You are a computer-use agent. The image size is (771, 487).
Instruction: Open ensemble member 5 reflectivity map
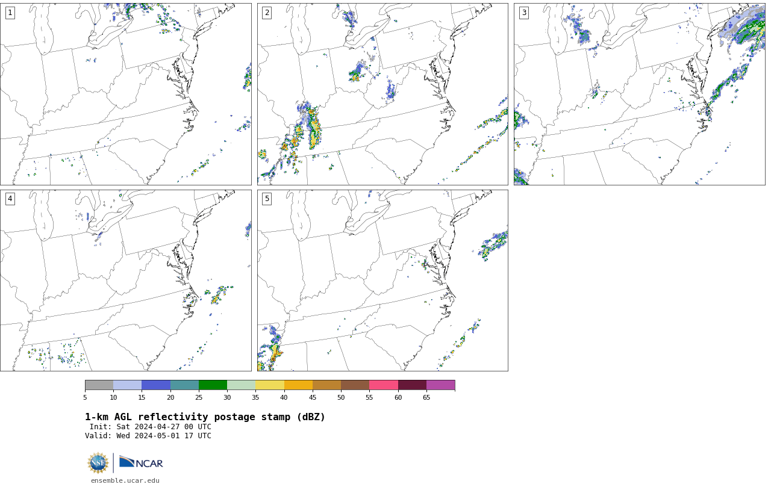click(x=382, y=281)
